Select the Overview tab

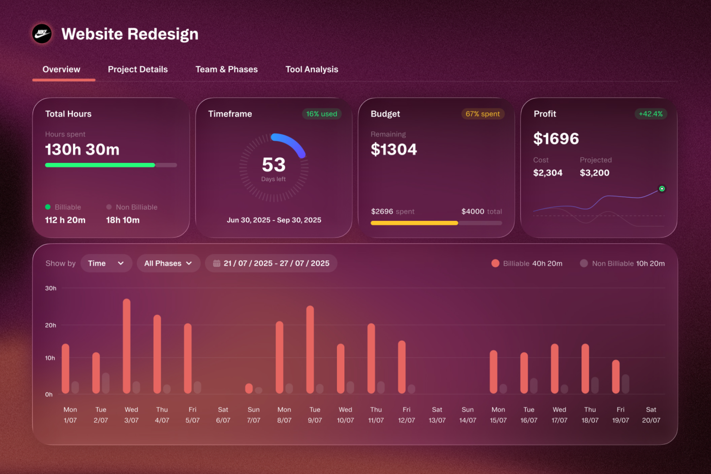(62, 69)
